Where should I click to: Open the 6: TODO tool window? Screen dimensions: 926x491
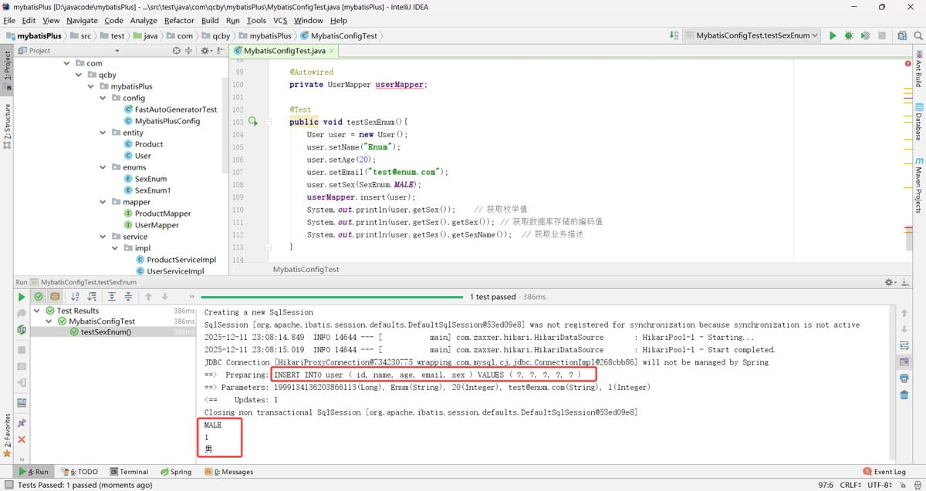tap(79, 472)
